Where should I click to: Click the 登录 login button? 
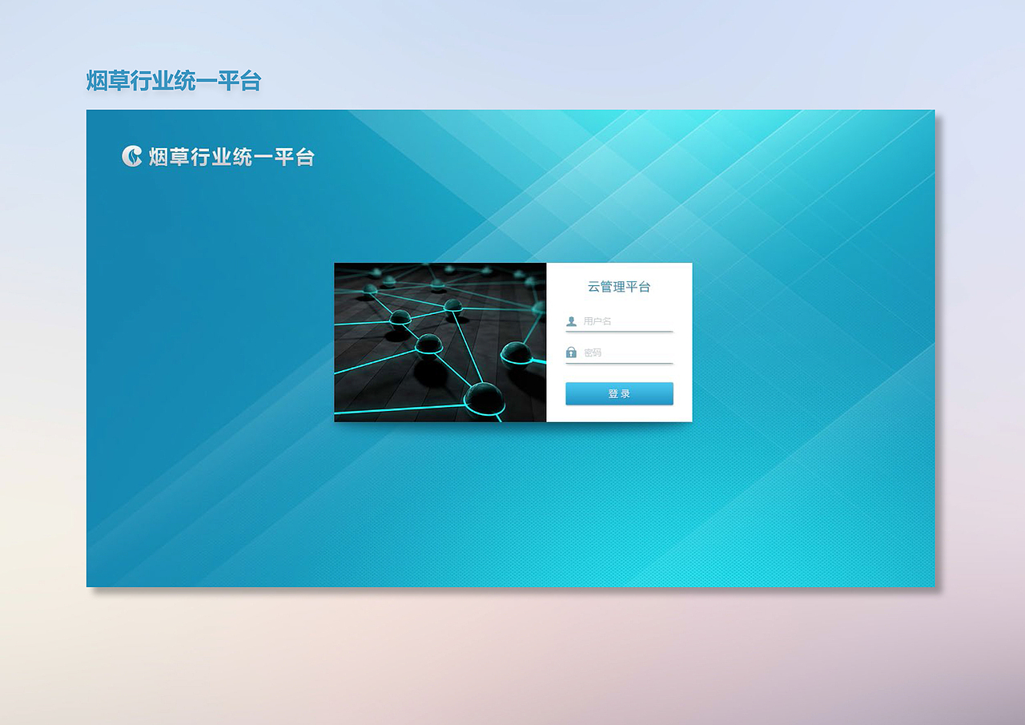pyautogui.click(x=619, y=393)
